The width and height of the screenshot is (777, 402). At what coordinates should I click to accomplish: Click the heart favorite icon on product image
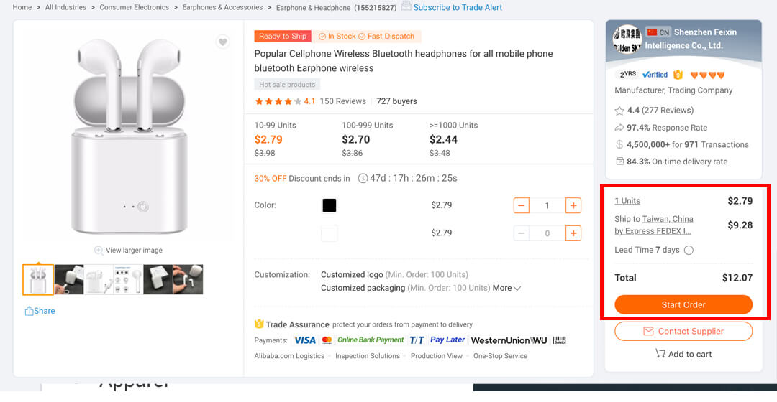pyautogui.click(x=223, y=42)
